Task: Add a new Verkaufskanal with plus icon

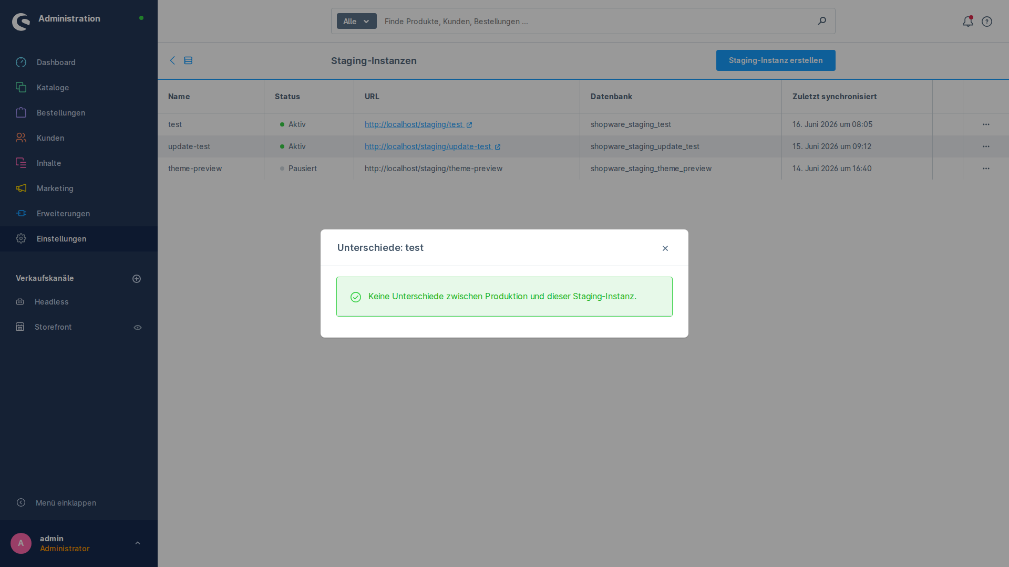Action: pyautogui.click(x=137, y=279)
